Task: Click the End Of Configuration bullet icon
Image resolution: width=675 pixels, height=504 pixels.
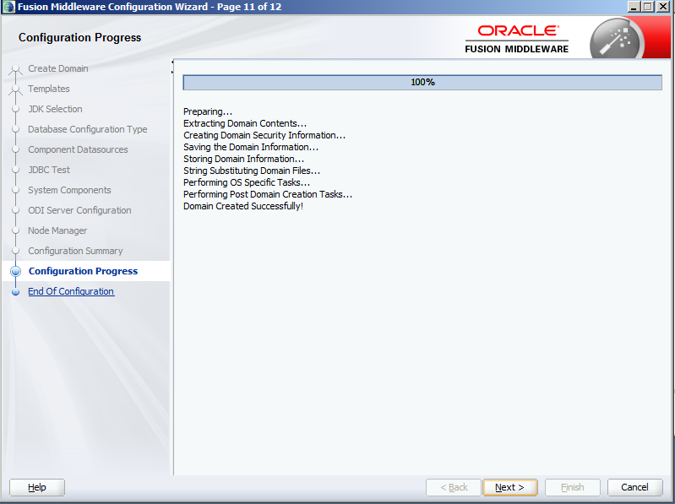Action: 14,292
